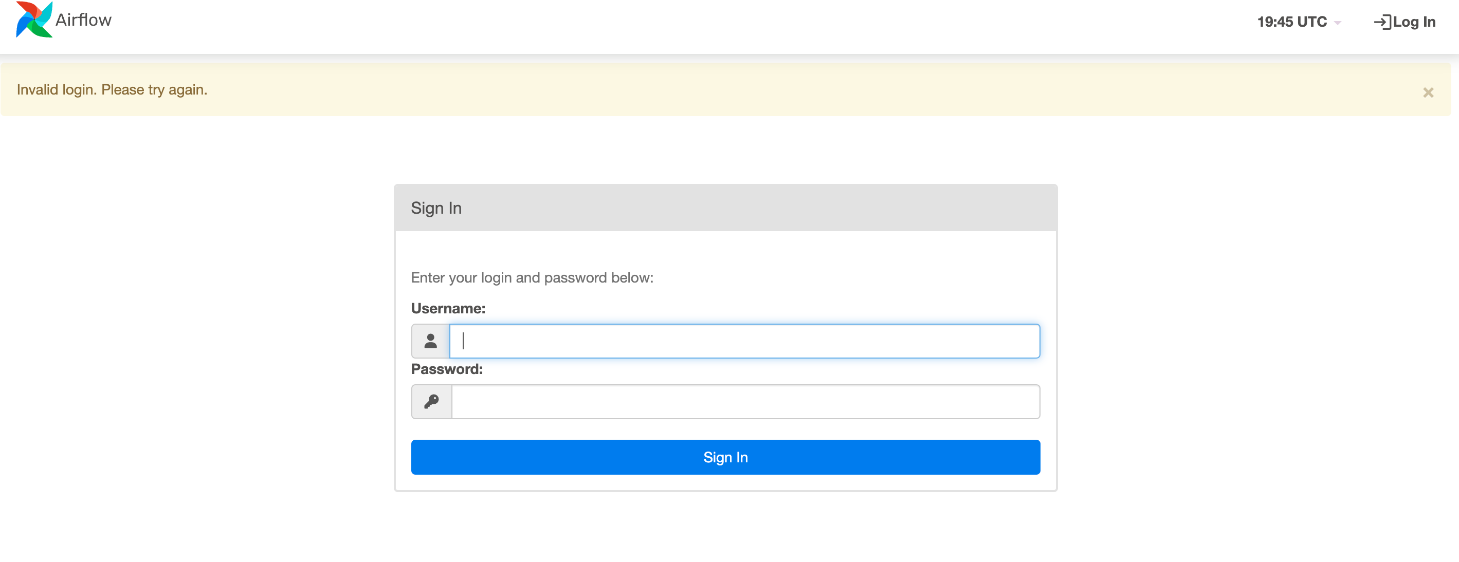Click the key icon beside Password
The height and width of the screenshot is (562, 1459).
click(432, 402)
